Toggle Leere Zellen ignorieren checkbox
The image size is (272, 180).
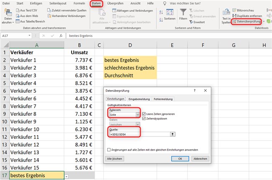click(x=144, y=114)
